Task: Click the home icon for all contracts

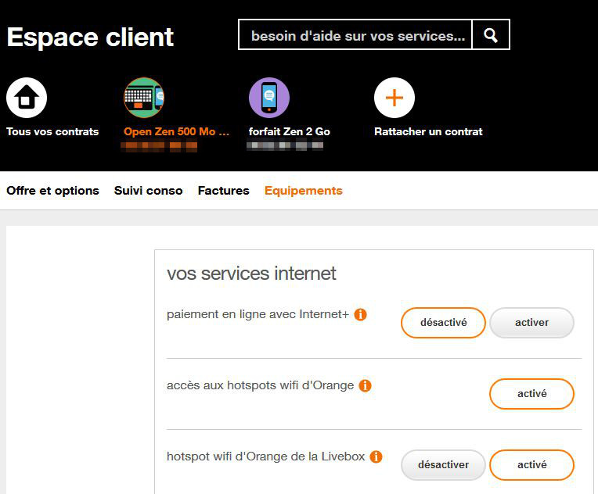Action: (27, 98)
